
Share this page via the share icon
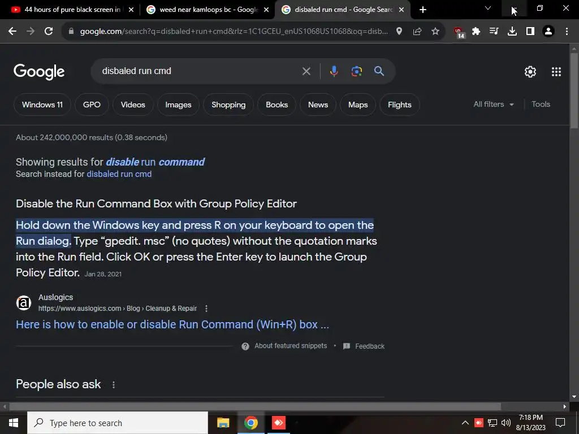point(417,32)
